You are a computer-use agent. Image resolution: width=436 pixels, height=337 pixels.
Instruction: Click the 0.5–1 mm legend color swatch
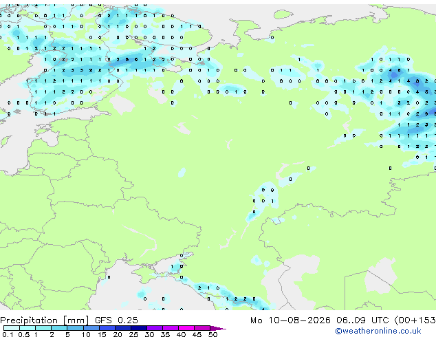point(28,328)
